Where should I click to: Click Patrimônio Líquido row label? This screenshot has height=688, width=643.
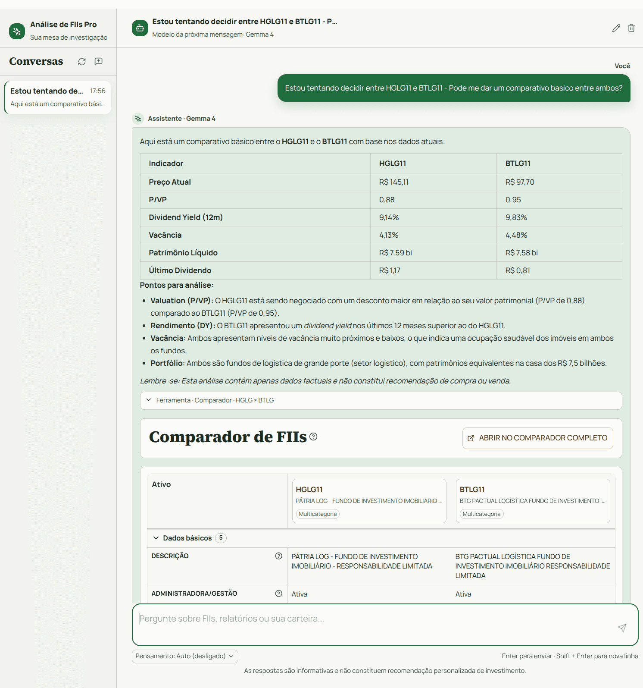click(183, 253)
